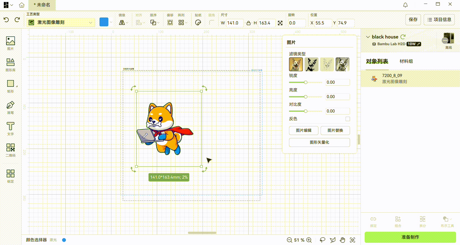Open the Boolean tools (布尔工具) dropdown
The image size is (460, 245).
tap(447, 222)
